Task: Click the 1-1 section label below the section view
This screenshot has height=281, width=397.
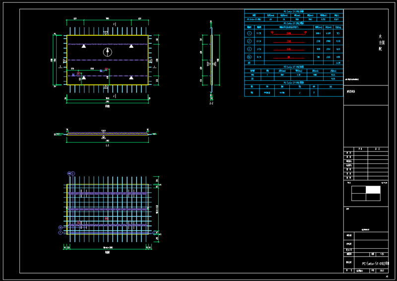Action: point(107,145)
